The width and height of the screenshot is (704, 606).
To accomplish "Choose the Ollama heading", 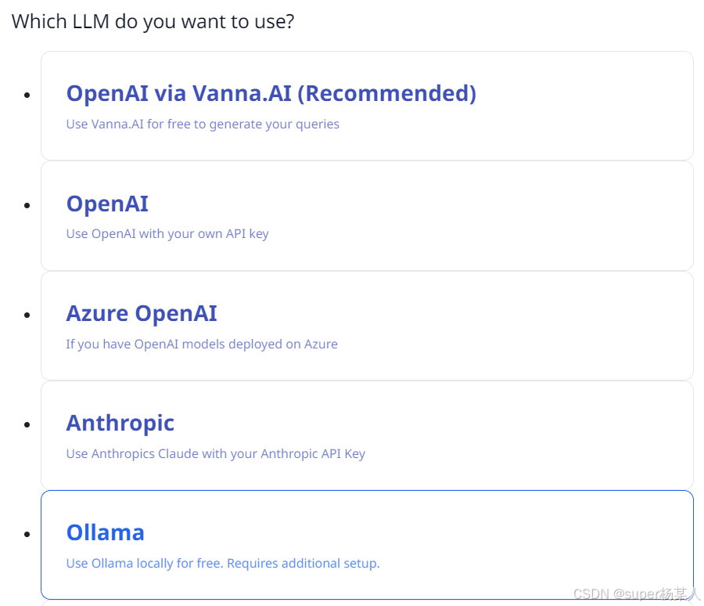I will 106,532.
